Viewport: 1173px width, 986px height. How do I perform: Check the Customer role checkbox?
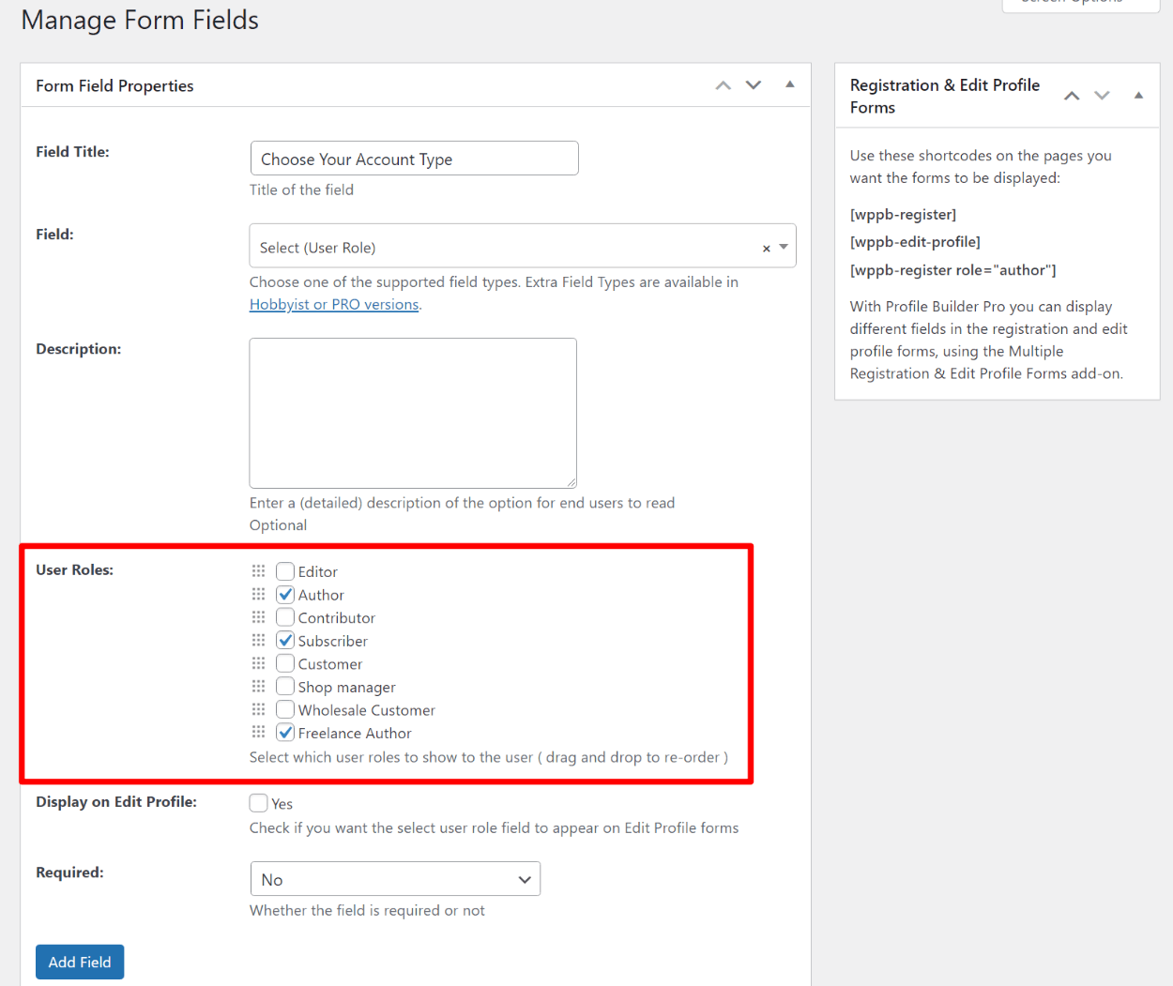pos(285,663)
